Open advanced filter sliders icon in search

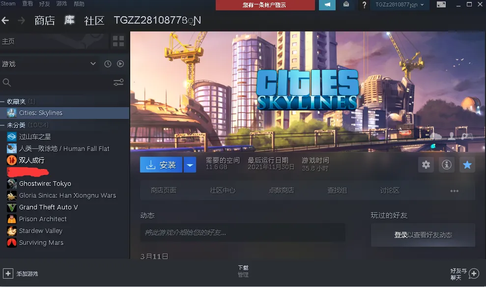point(118,83)
